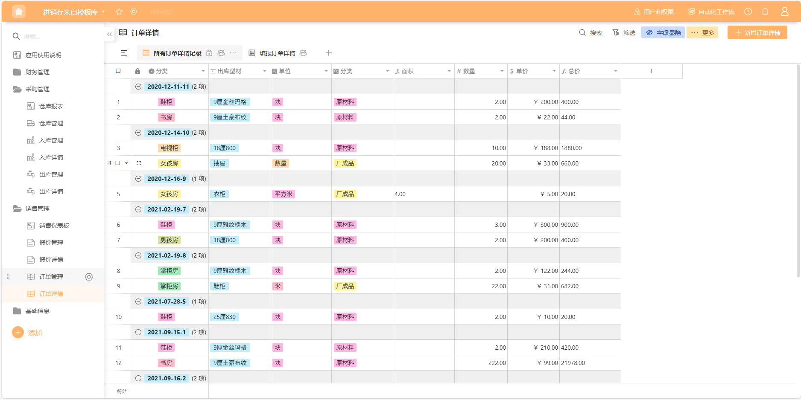Star this app as favorite
The width and height of the screenshot is (801, 400).
pos(119,12)
